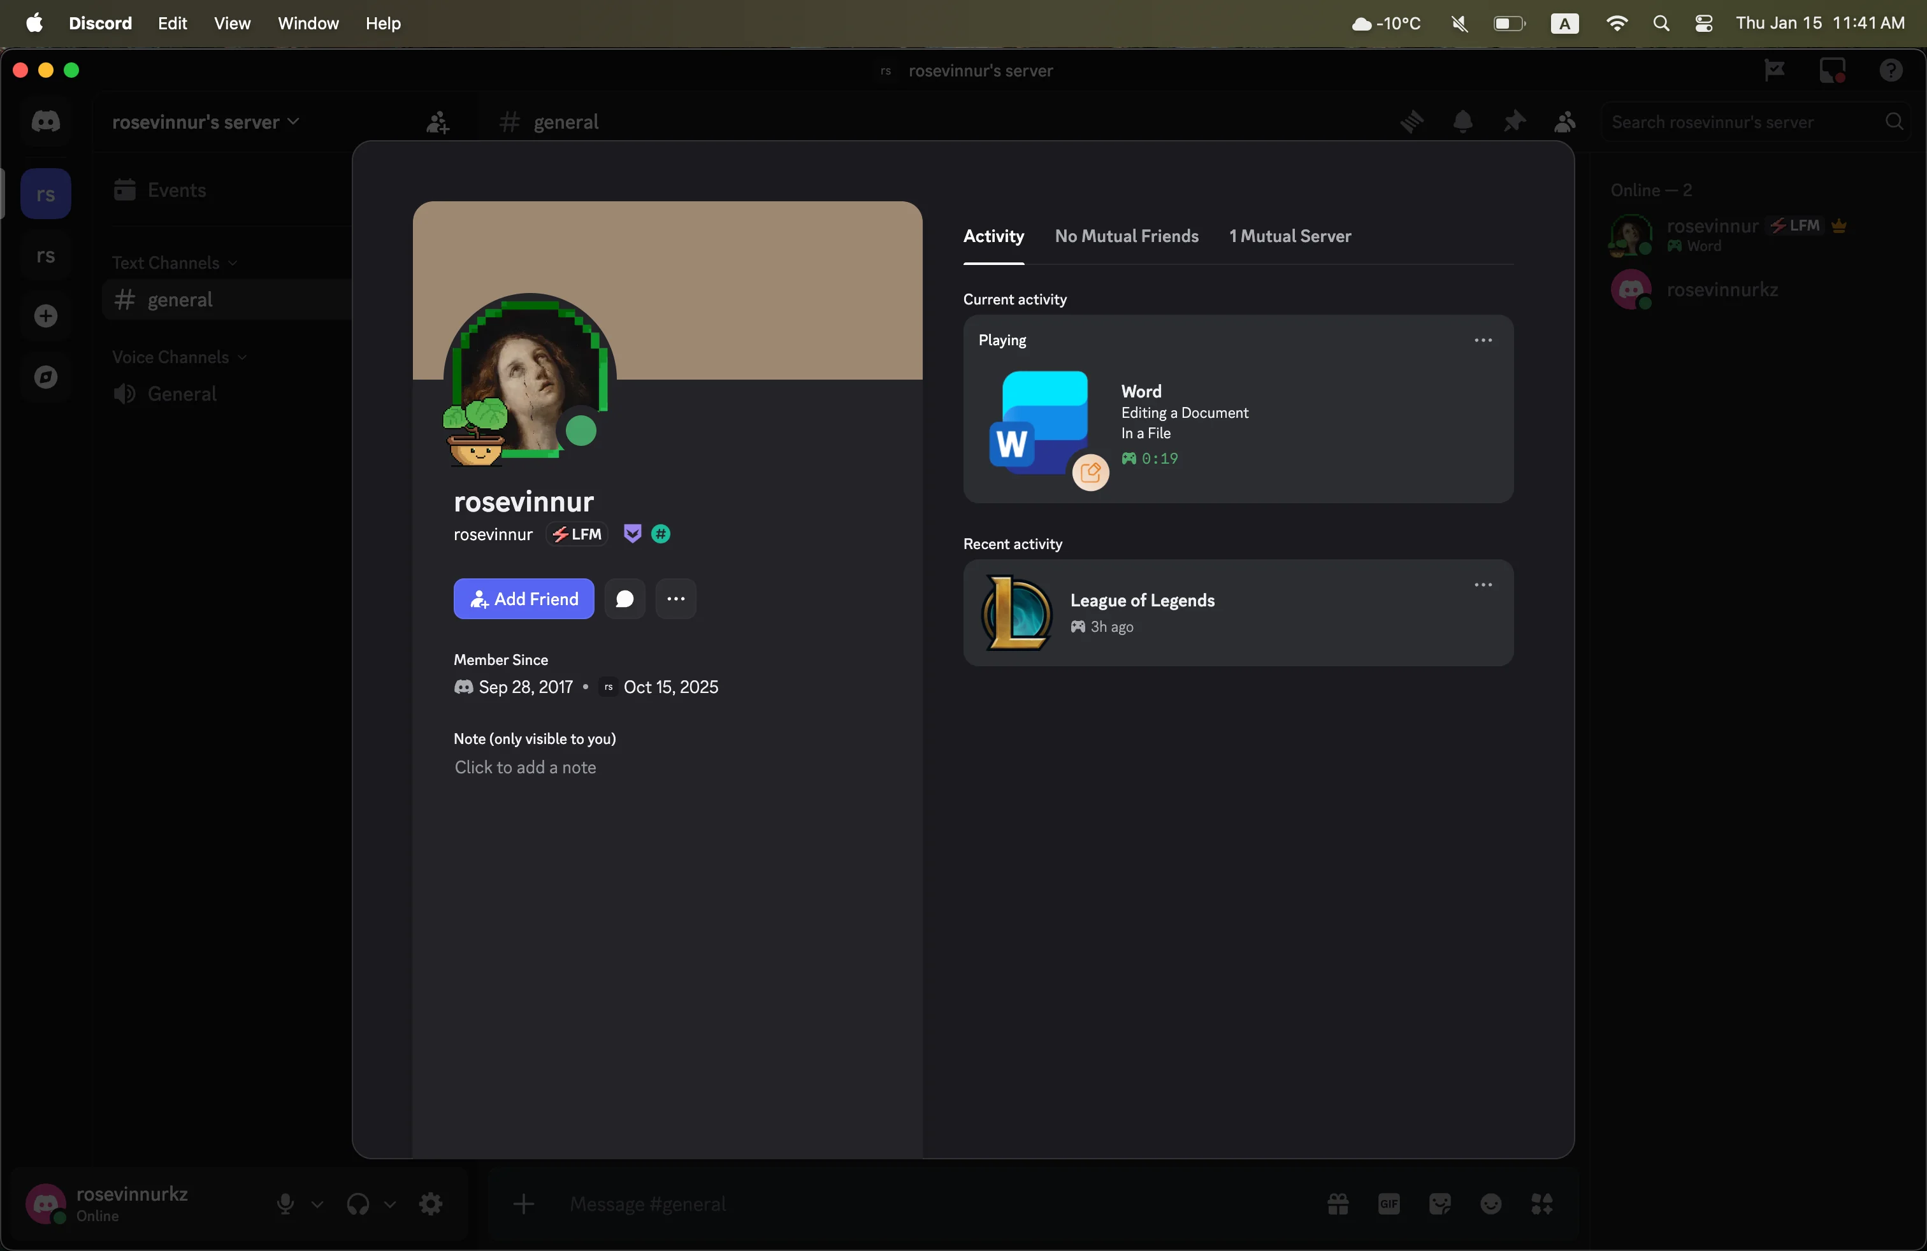This screenshot has width=1927, height=1251.
Task: Open notification settings via bell icon
Action: [x=1463, y=122]
